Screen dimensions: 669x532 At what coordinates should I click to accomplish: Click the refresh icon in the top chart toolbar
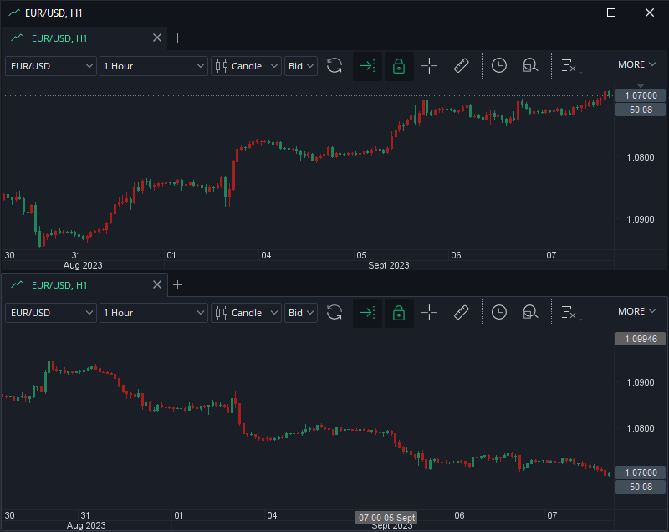pyautogui.click(x=334, y=66)
